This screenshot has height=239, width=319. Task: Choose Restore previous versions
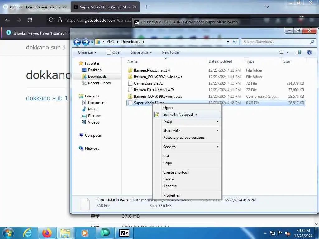click(187, 138)
